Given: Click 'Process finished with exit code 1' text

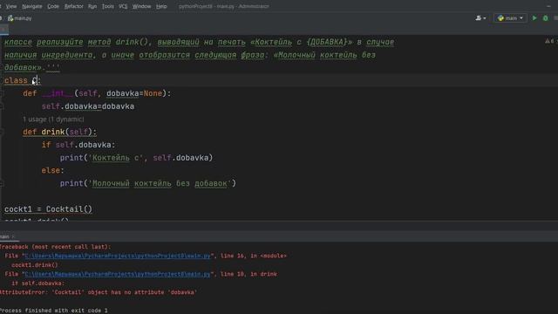Looking at the screenshot, I should (54, 311).
